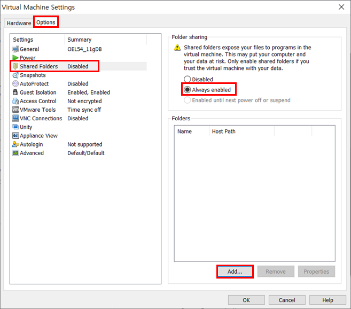Click the Settings column header
This screenshot has height=309, width=351.
pos(37,40)
